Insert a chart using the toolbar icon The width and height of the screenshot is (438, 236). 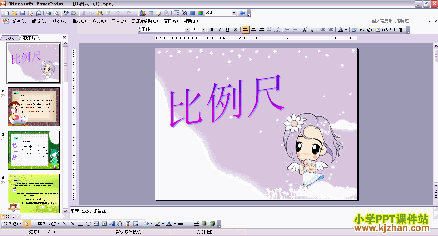(x=143, y=13)
